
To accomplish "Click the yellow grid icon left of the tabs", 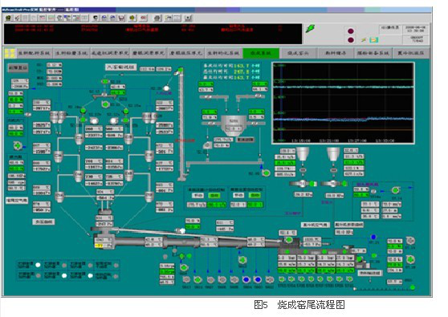I will 10,53.
